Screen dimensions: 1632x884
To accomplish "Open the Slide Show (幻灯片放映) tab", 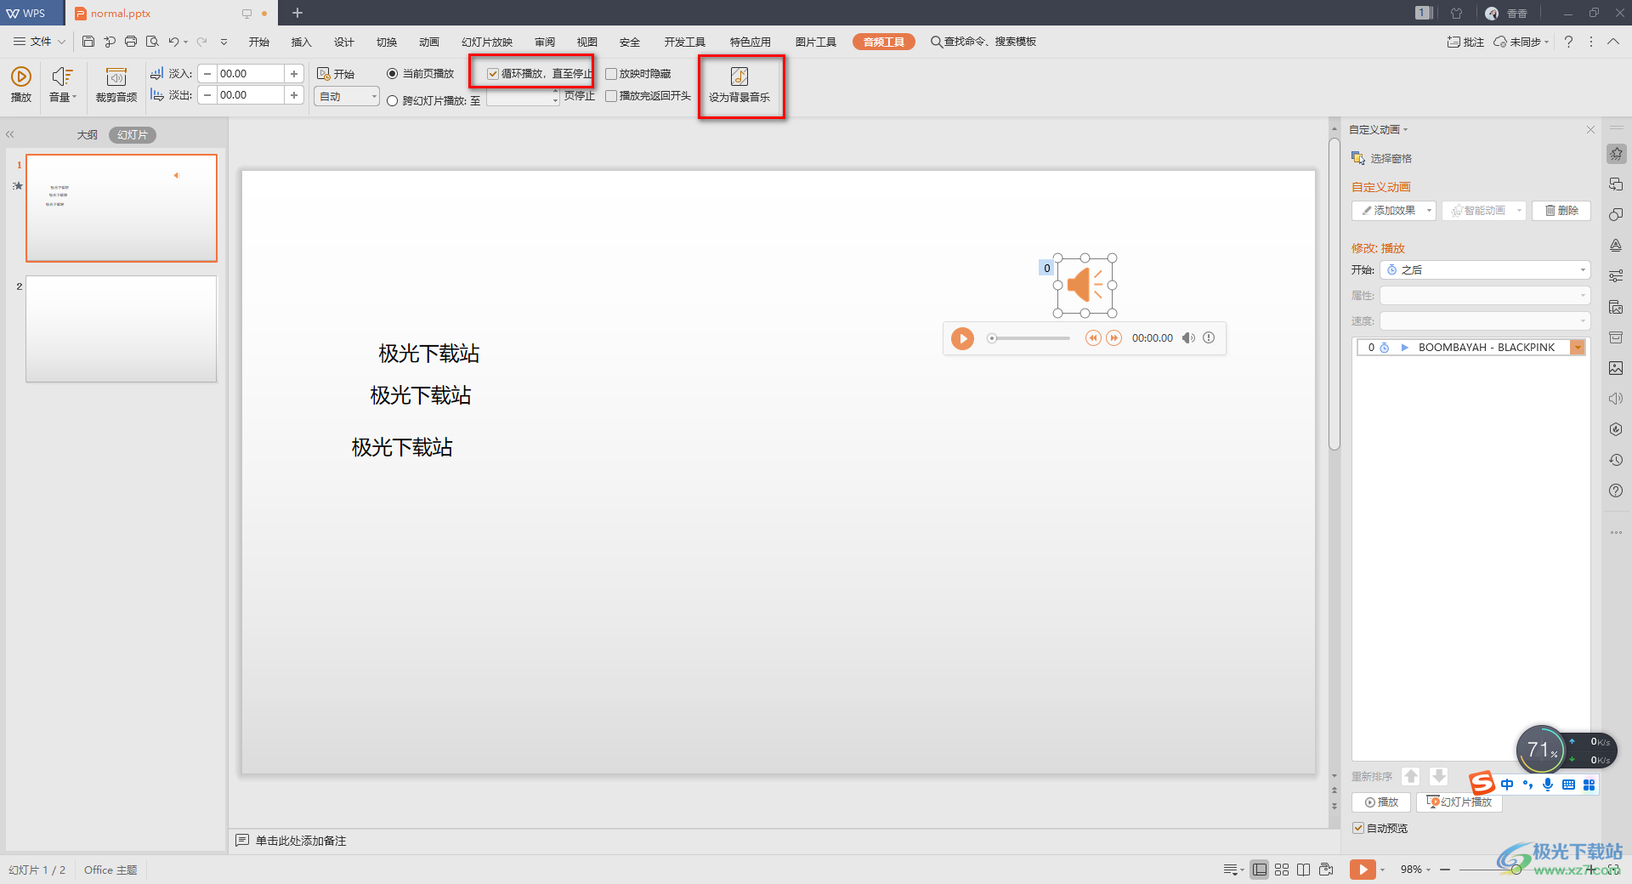I will click(x=487, y=42).
